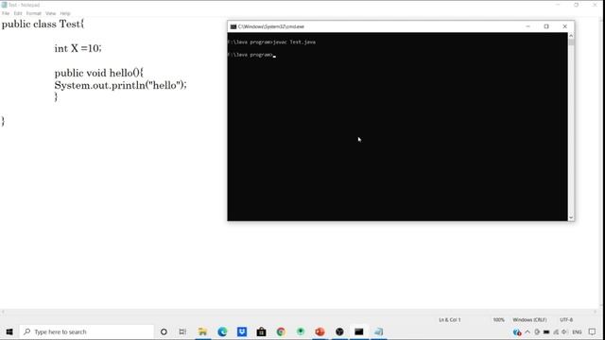
Task: Open File Explorer from the taskbar
Action: [202, 331]
